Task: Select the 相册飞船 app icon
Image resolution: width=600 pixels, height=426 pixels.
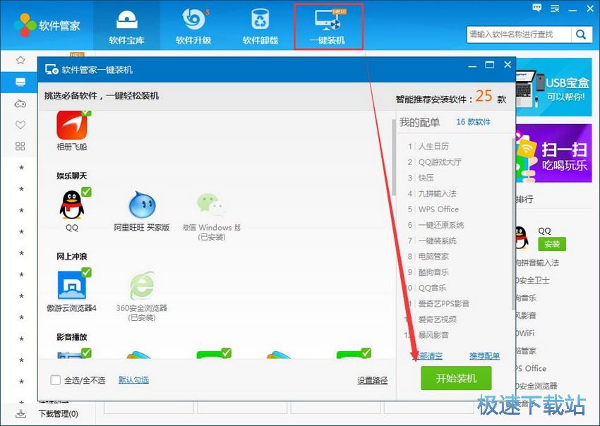Action: click(x=72, y=125)
